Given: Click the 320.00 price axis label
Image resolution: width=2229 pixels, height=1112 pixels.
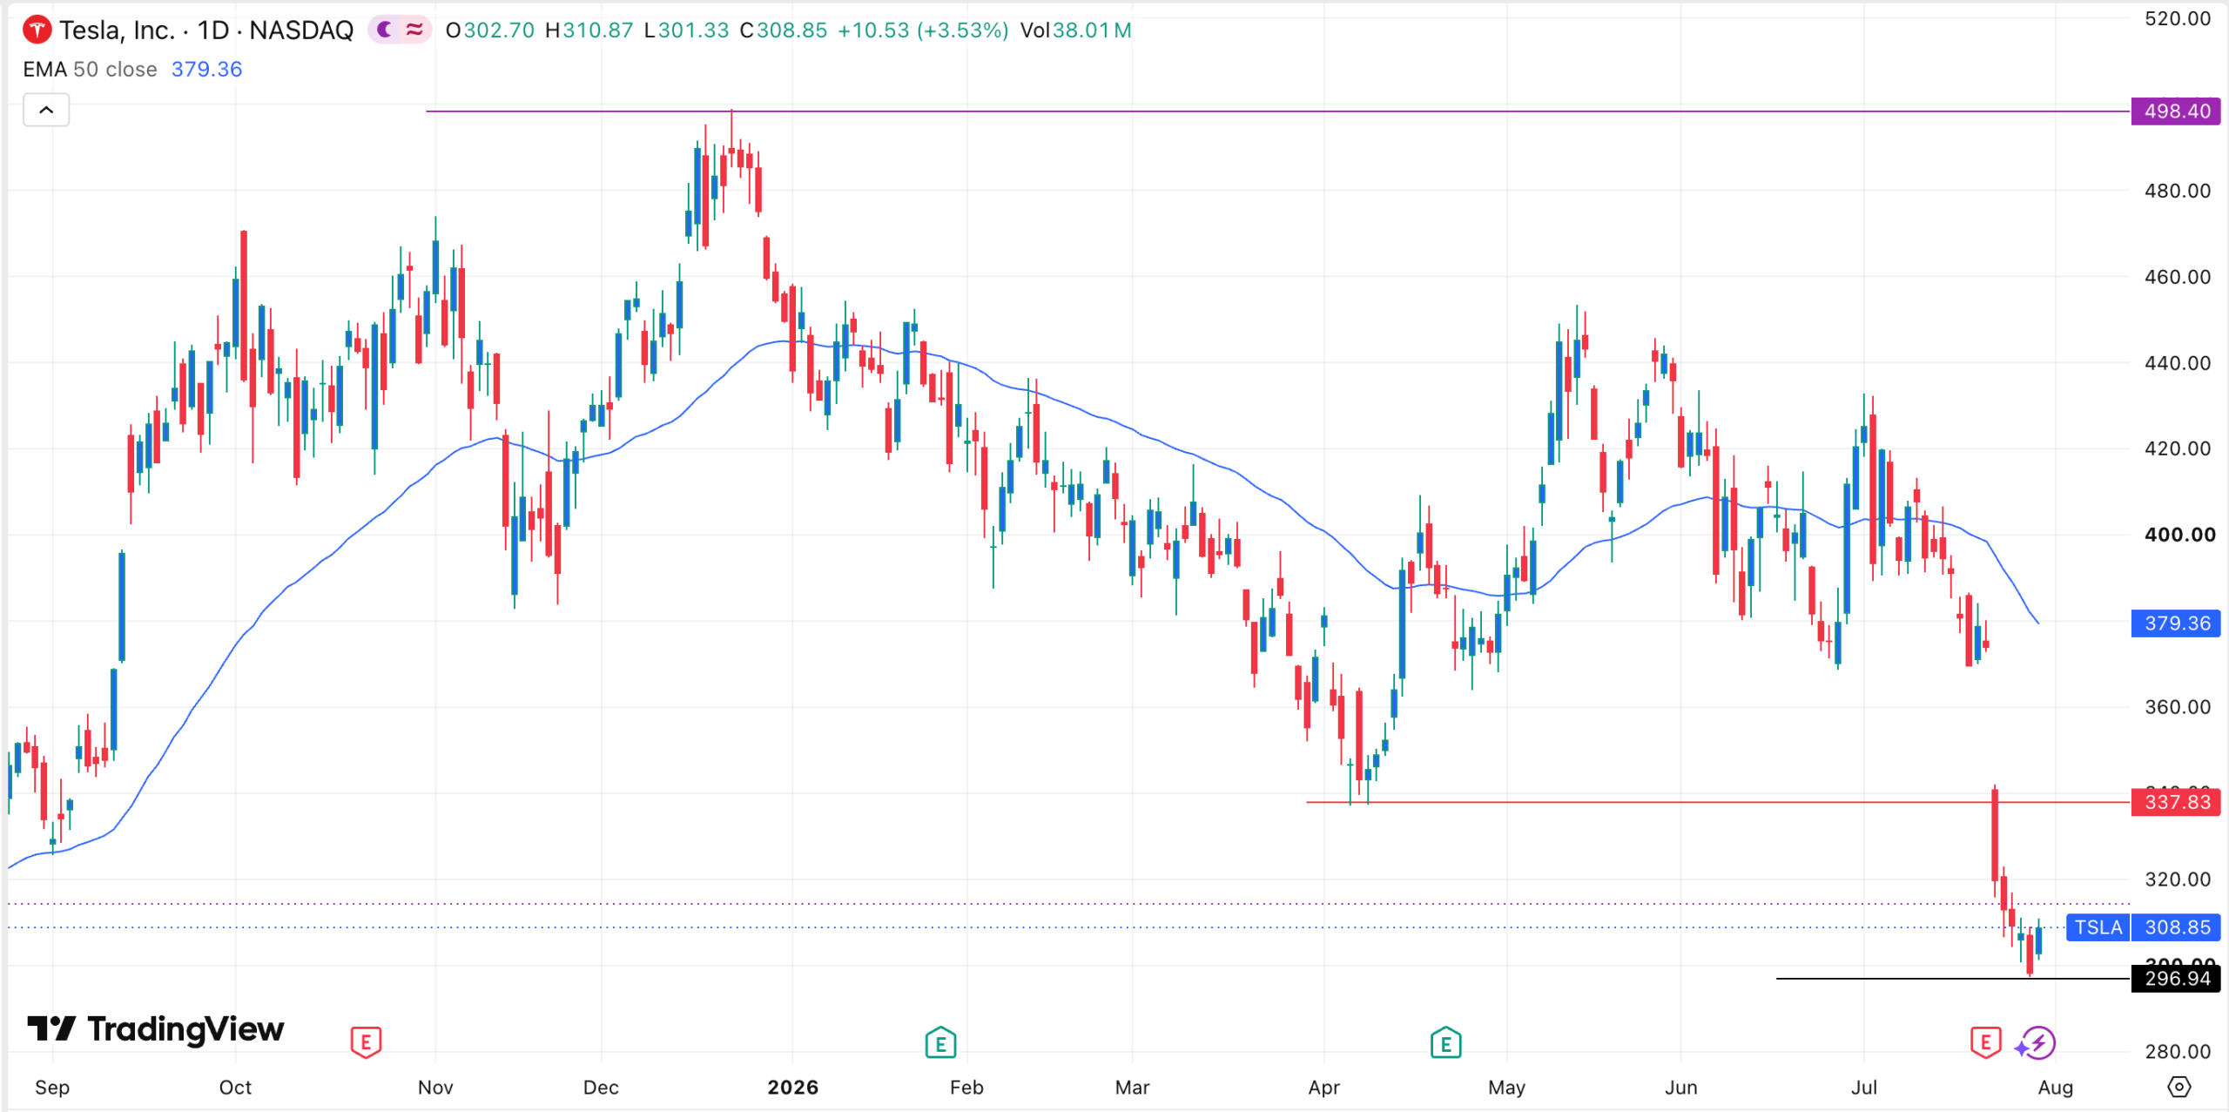Looking at the screenshot, I should (2178, 879).
